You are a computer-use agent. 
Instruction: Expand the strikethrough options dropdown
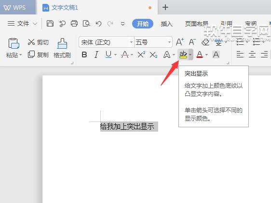(x=132, y=55)
